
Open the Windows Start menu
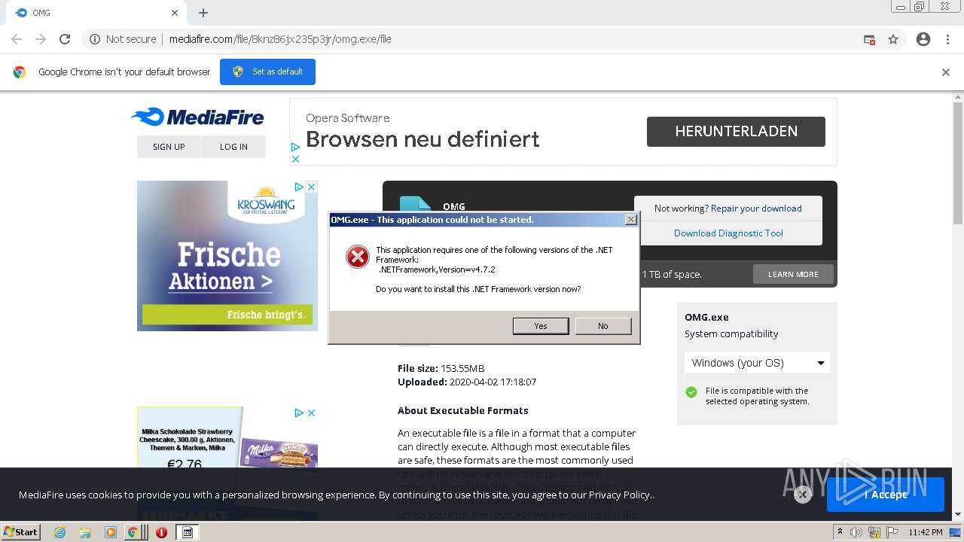point(21,532)
